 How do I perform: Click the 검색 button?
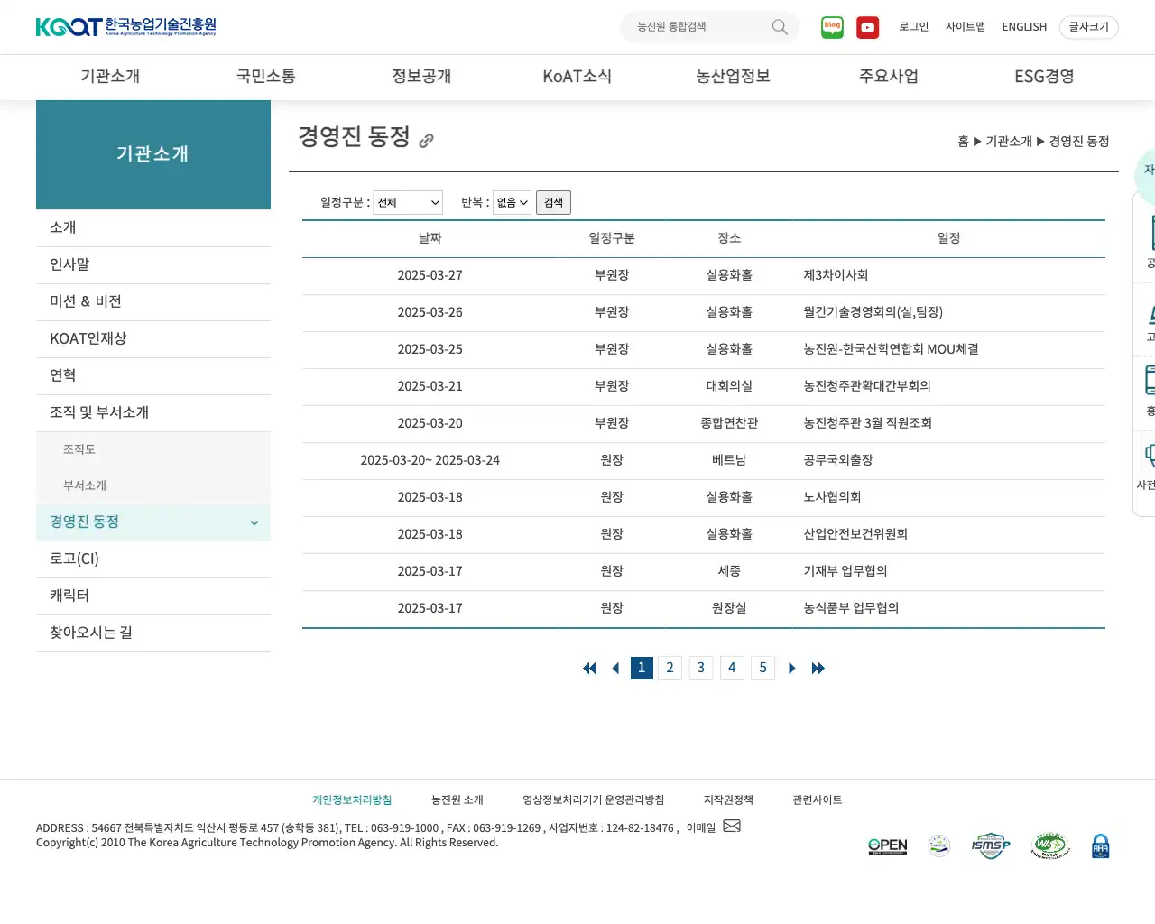[x=553, y=202]
